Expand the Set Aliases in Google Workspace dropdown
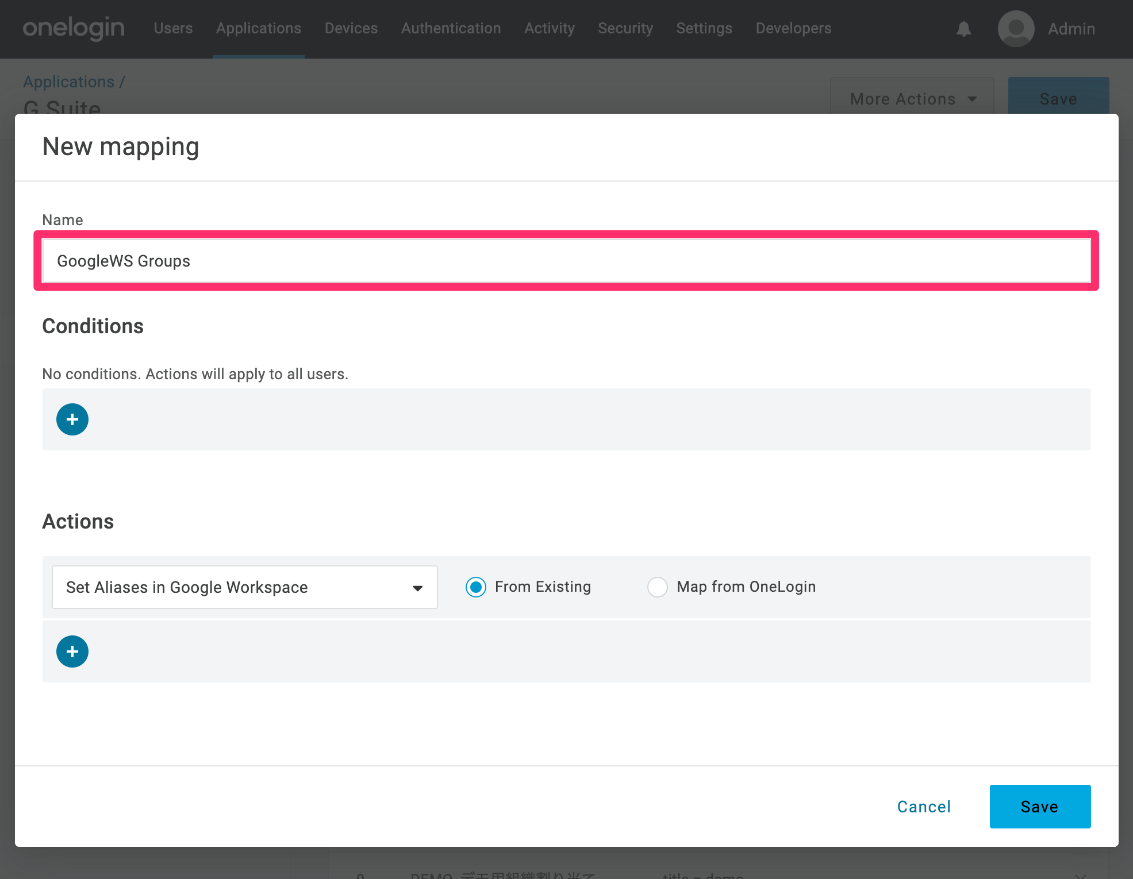1133x879 pixels. pos(245,587)
